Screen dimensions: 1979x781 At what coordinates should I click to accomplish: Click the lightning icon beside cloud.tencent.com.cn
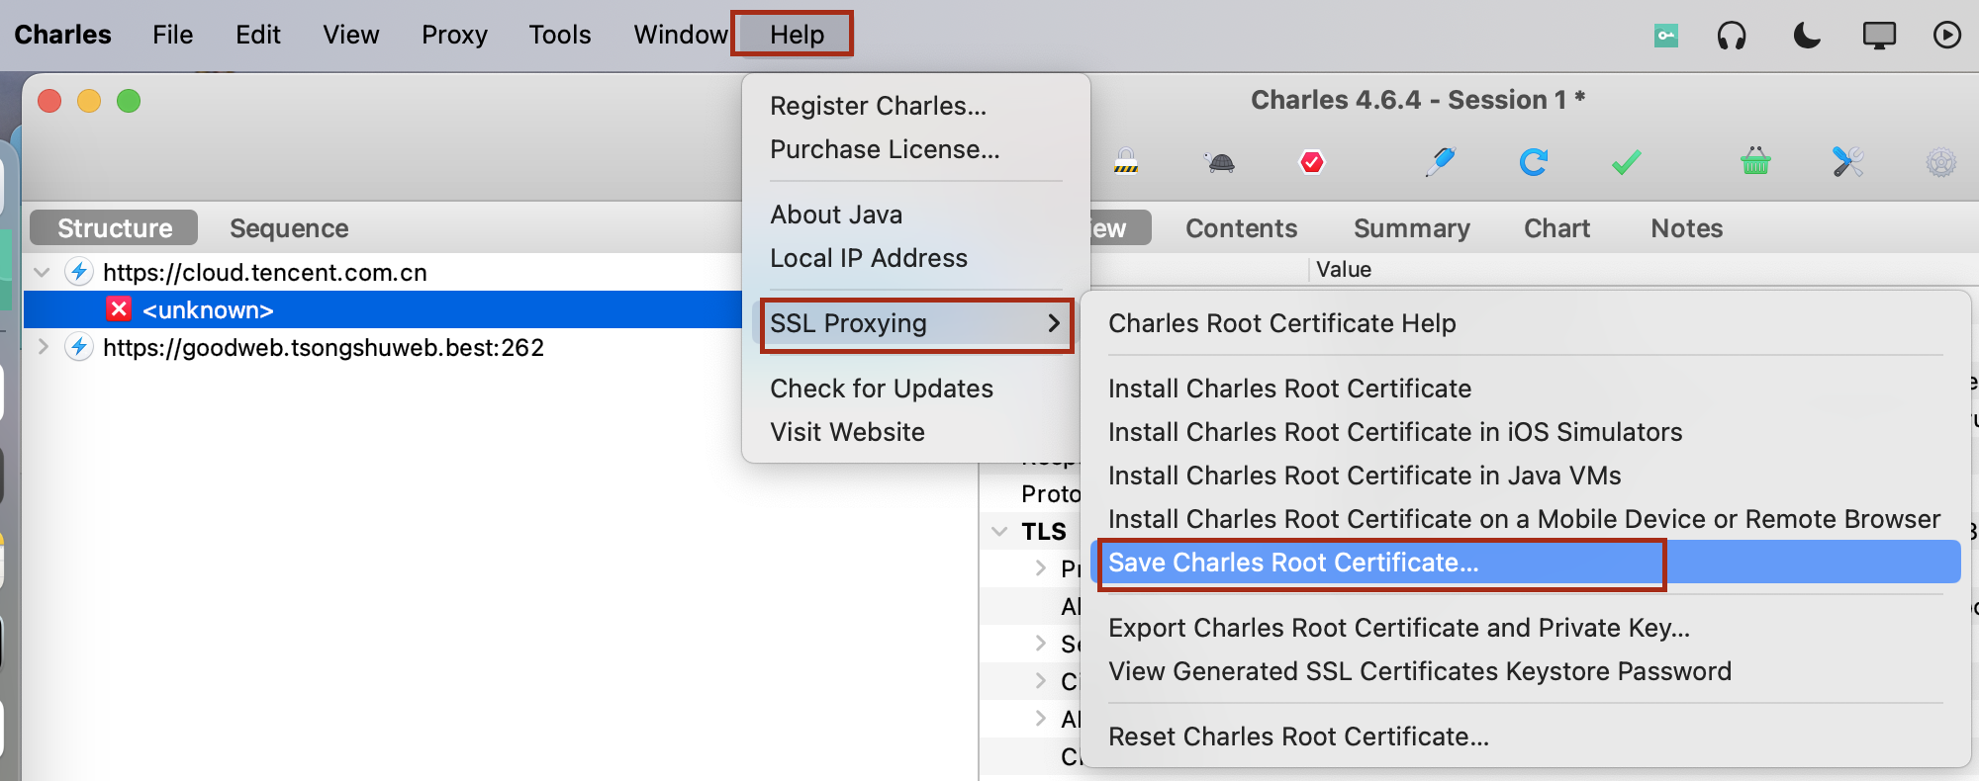(79, 272)
